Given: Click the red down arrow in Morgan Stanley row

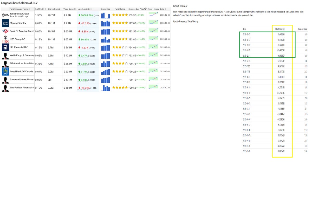Looking at the screenshot, I should tap(79, 23).
